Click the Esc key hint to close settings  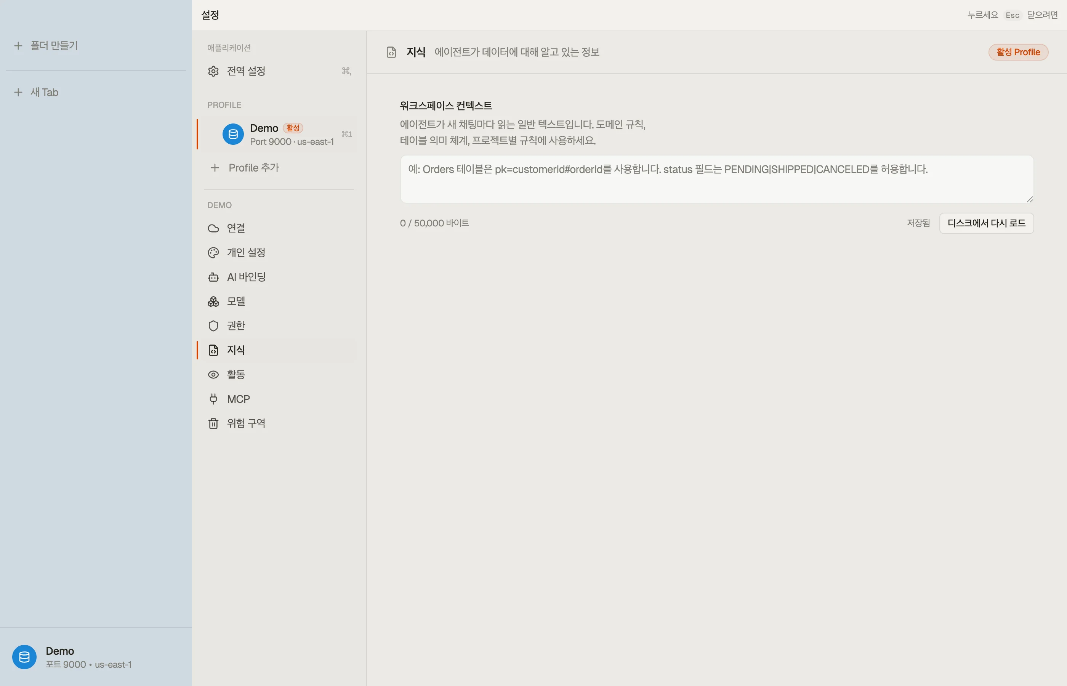pyautogui.click(x=1012, y=15)
